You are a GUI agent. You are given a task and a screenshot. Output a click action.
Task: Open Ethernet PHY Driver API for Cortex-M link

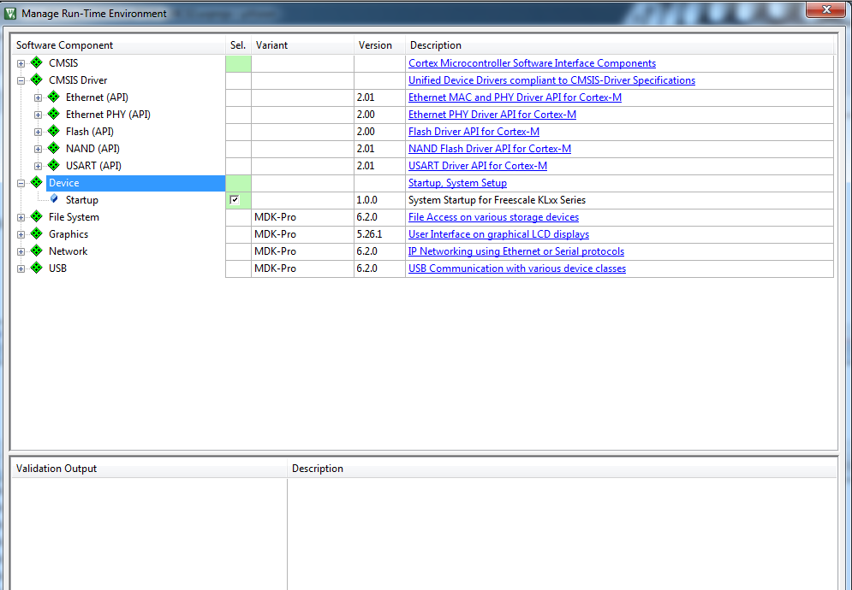tap(492, 115)
